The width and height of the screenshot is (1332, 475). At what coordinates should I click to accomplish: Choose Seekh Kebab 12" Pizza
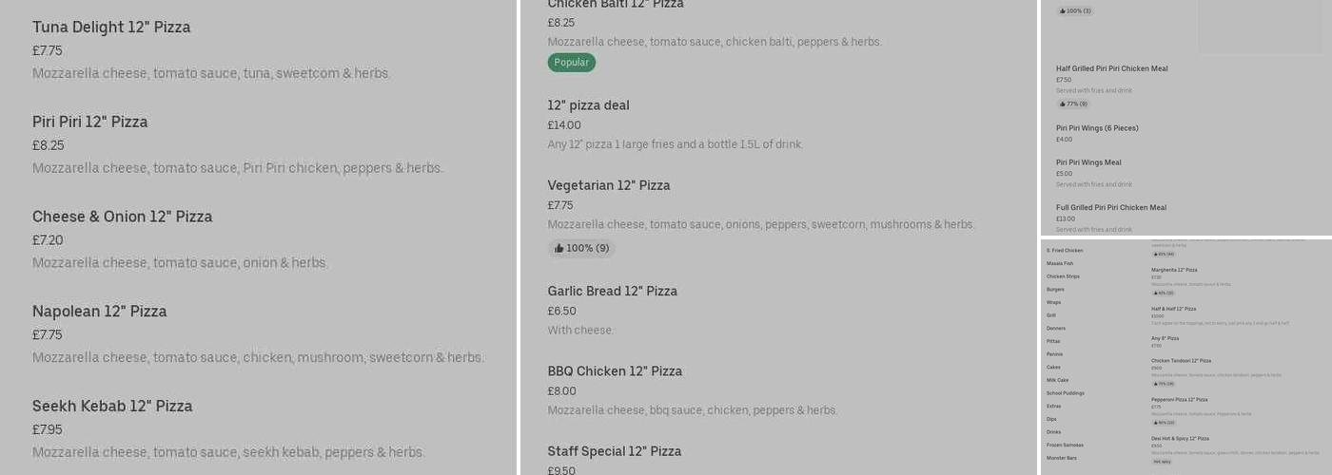click(112, 407)
